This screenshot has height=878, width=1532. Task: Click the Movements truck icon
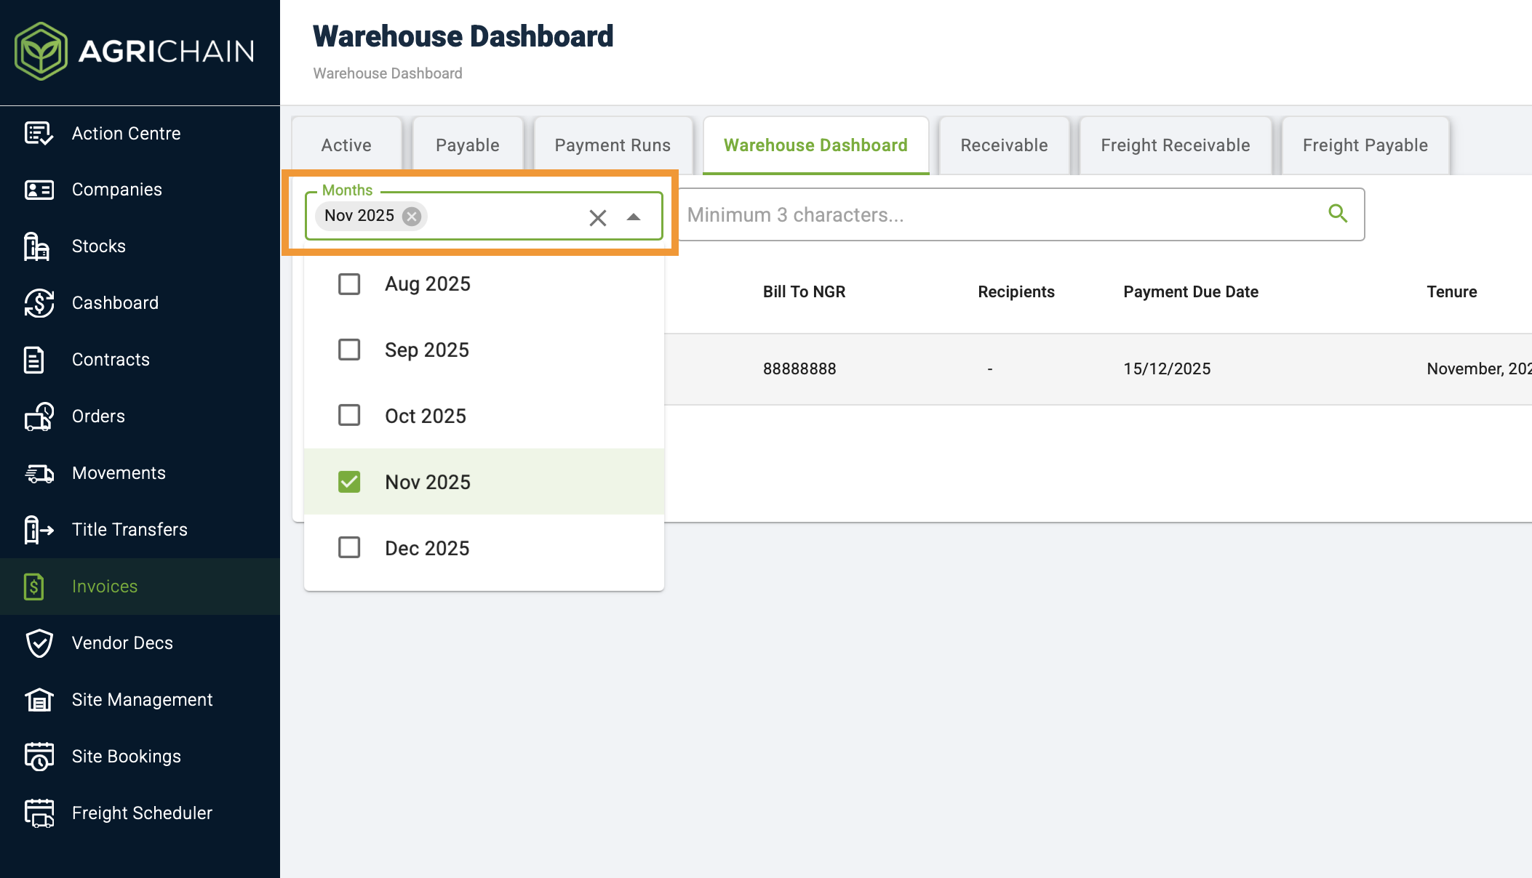click(39, 473)
